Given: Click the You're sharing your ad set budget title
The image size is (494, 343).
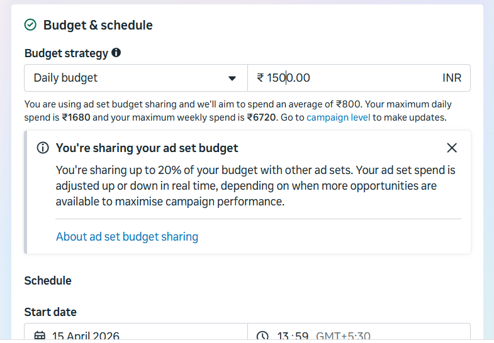Looking at the screenshot, I should tap(147, 148).
